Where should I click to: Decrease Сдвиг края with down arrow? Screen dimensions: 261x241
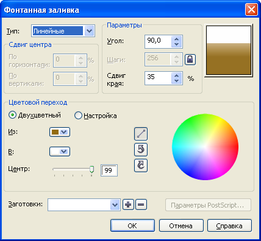[x=176, y=81]
